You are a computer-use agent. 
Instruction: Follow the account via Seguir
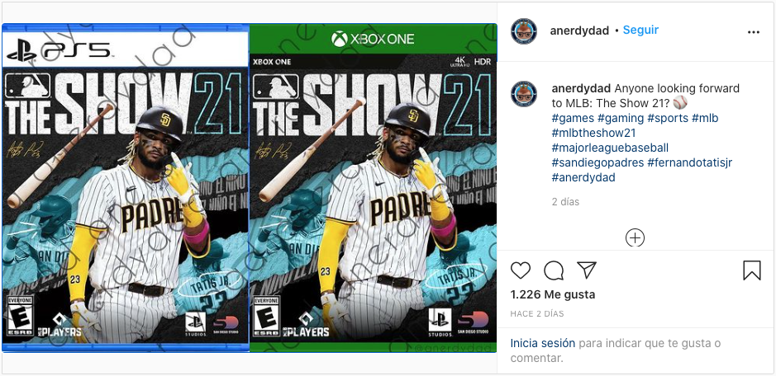tap(640, 31)
